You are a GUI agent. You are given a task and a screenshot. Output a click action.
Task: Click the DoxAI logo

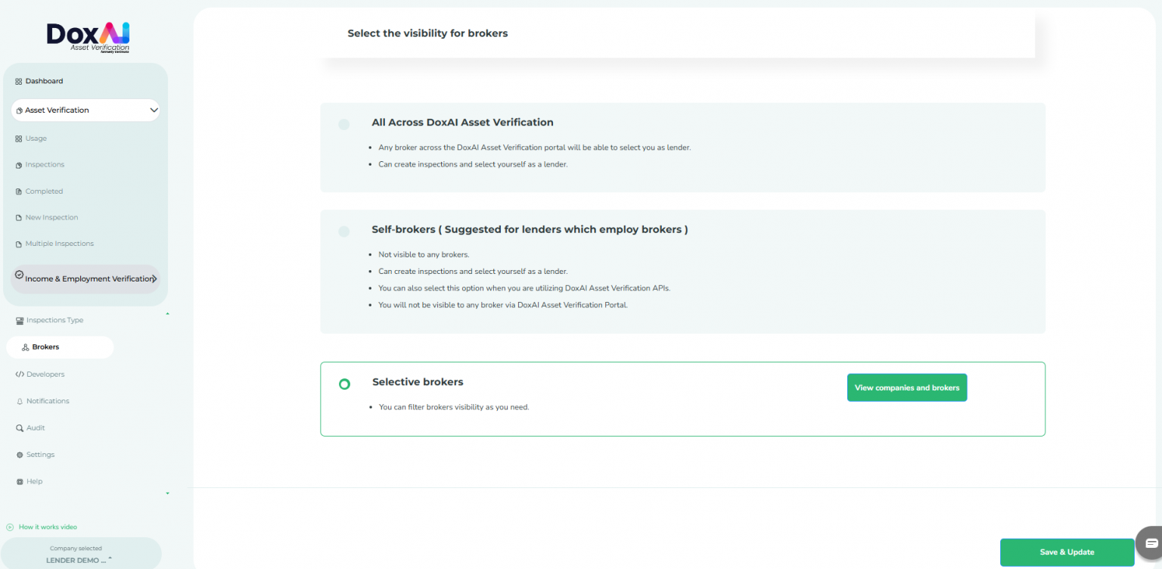[86, 35]
